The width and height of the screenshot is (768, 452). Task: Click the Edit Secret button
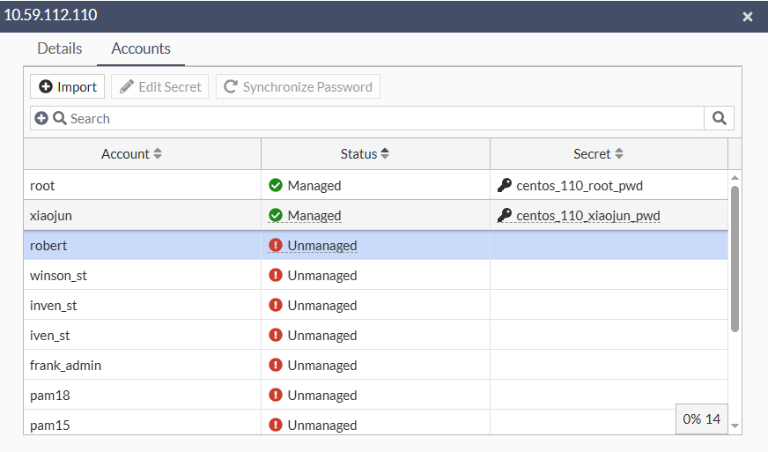160,86
